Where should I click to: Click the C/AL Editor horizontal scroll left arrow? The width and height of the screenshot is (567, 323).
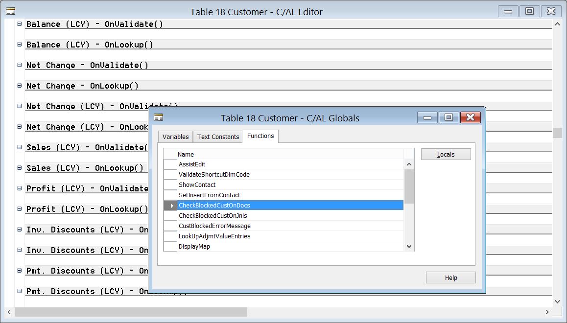tap(9, 312)
